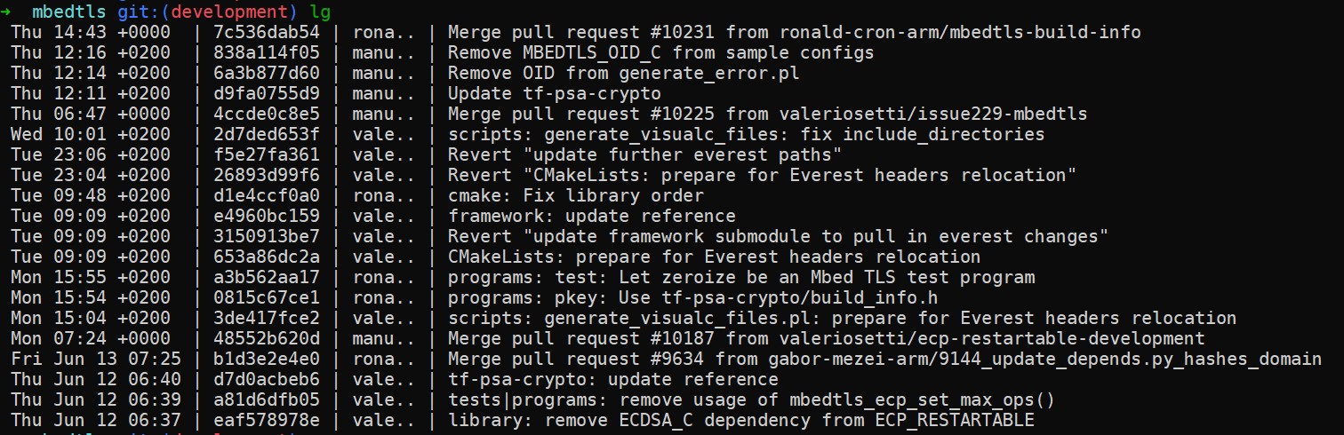Viewport: 1344px width, 435px height.
Task: Click commit hash eaf578978e
Action: (266, 420)
